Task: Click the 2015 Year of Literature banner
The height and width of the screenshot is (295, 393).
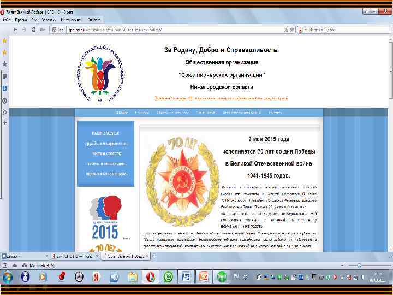Action: 105,217
